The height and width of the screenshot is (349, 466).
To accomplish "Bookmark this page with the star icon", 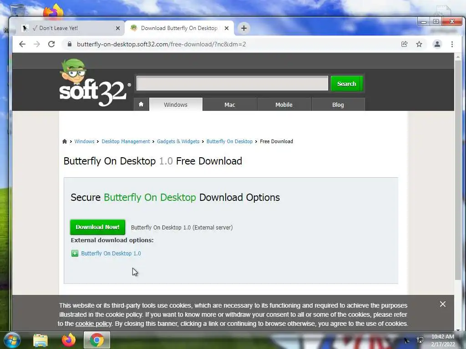I will point(419,44).
